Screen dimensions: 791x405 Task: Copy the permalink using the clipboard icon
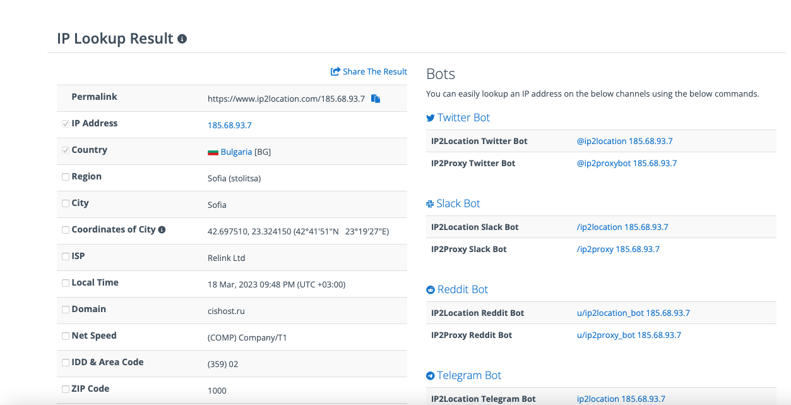pos(376,99)
